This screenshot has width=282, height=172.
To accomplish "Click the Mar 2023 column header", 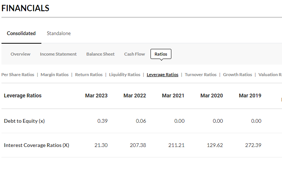I will tap(96, 96).
